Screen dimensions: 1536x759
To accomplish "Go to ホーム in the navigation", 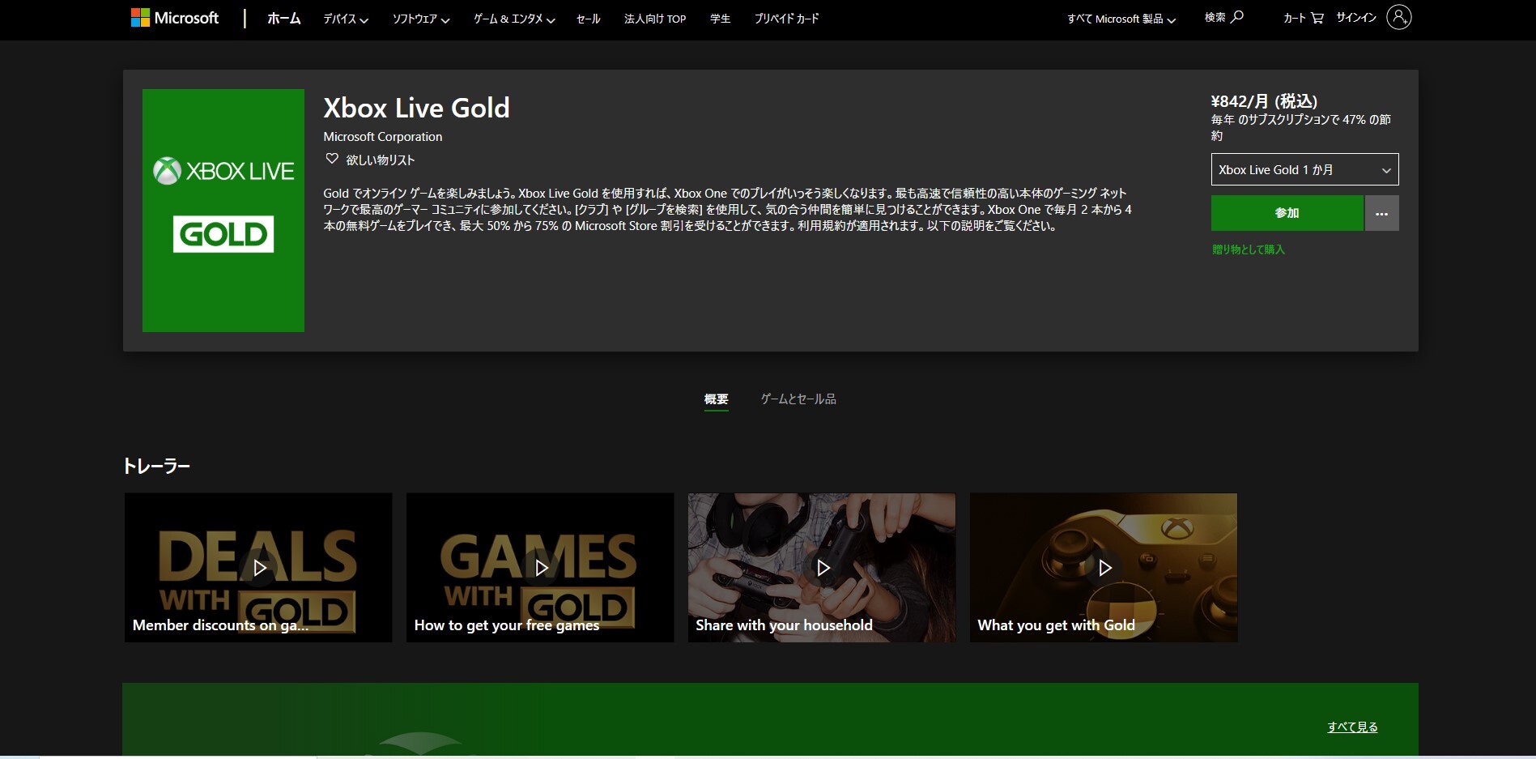I will (x=284, y=18).
